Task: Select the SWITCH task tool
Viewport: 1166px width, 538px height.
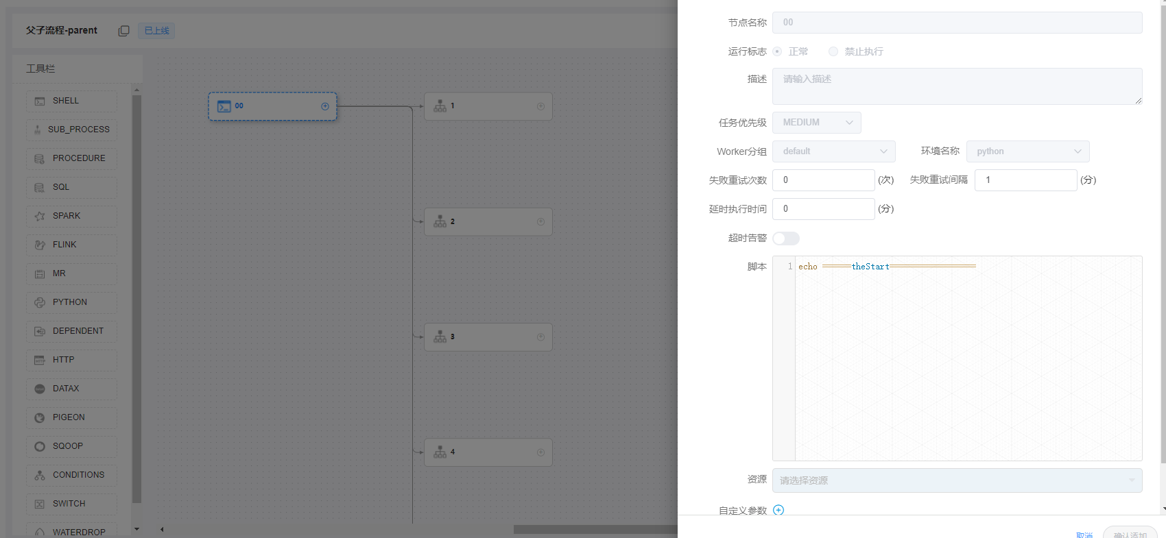Action: 71,504
